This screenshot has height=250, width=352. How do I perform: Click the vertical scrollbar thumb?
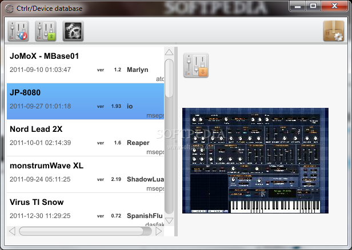click(169, 78)
